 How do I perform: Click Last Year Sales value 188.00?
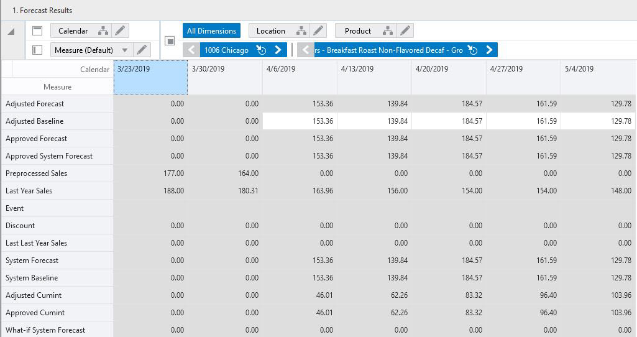[173, 191]
